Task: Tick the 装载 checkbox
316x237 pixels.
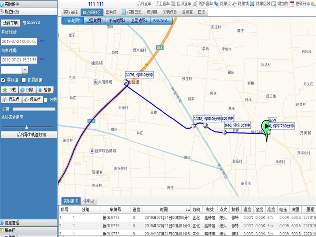Action: click(45, 100)
